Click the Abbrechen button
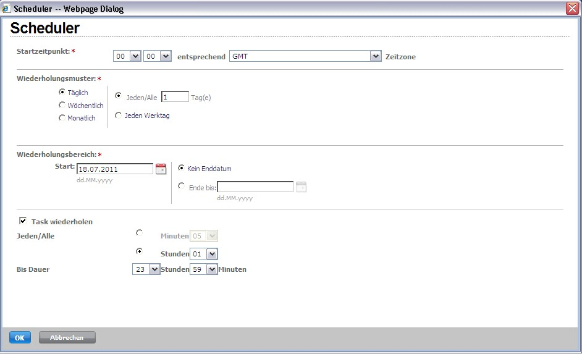This screenshot has width=582, height=354. 67,337
